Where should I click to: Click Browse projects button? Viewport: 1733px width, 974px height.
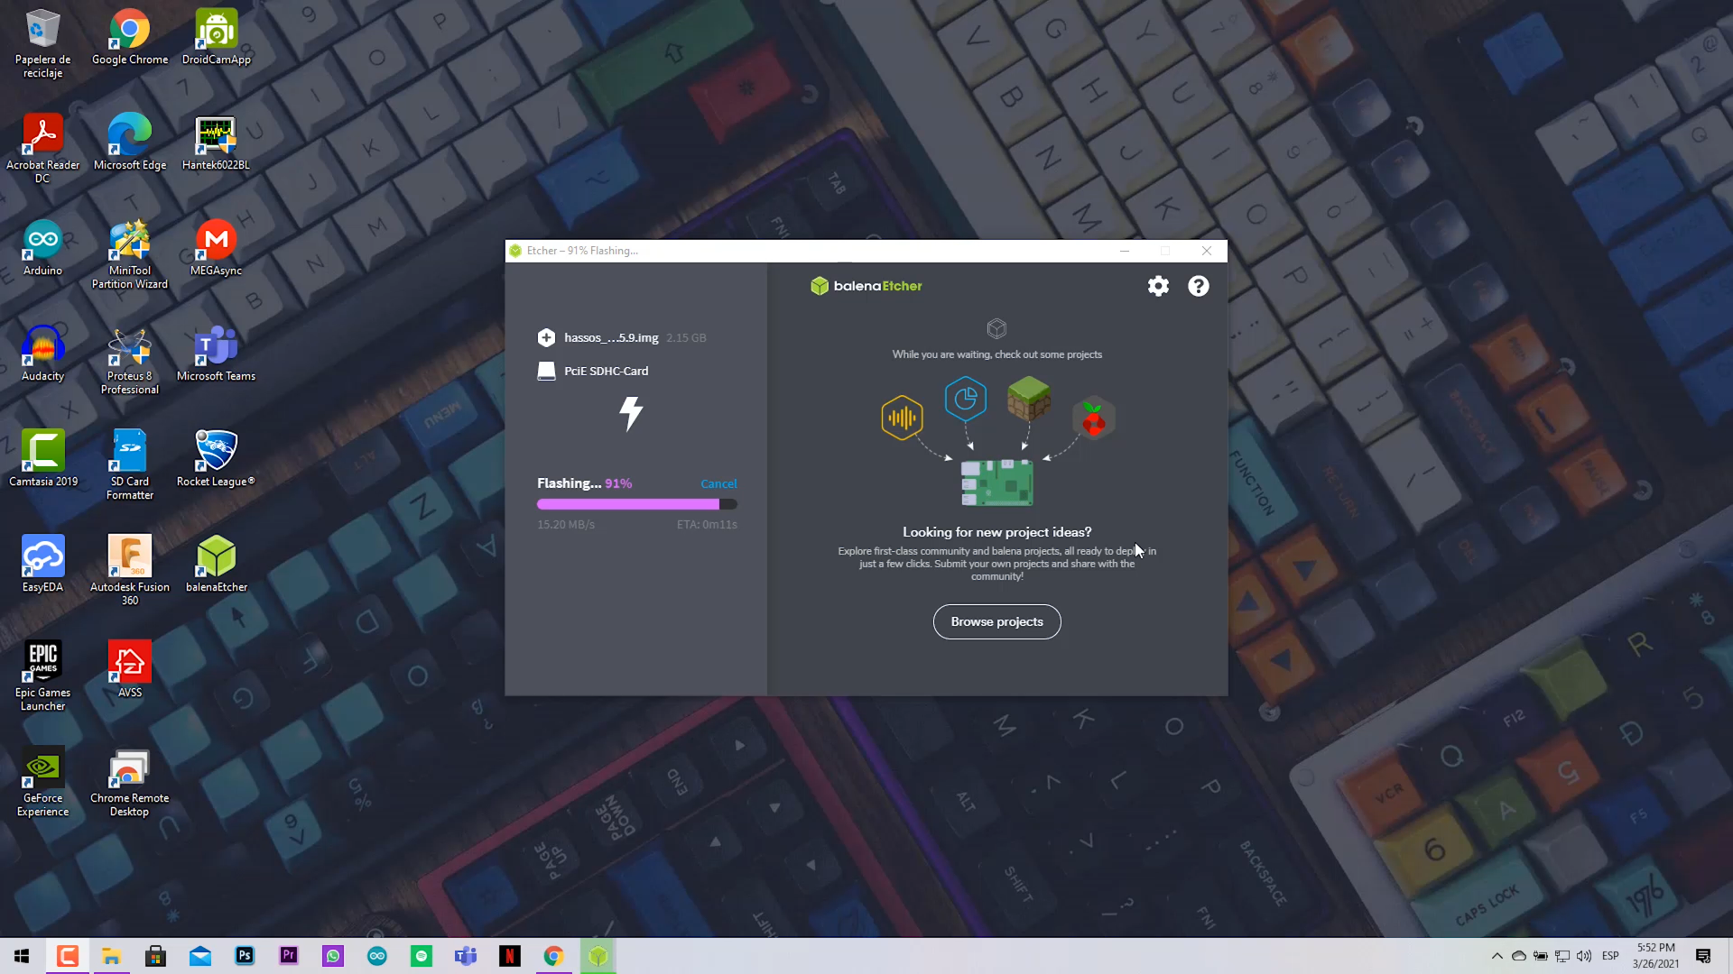coord(996,621)
